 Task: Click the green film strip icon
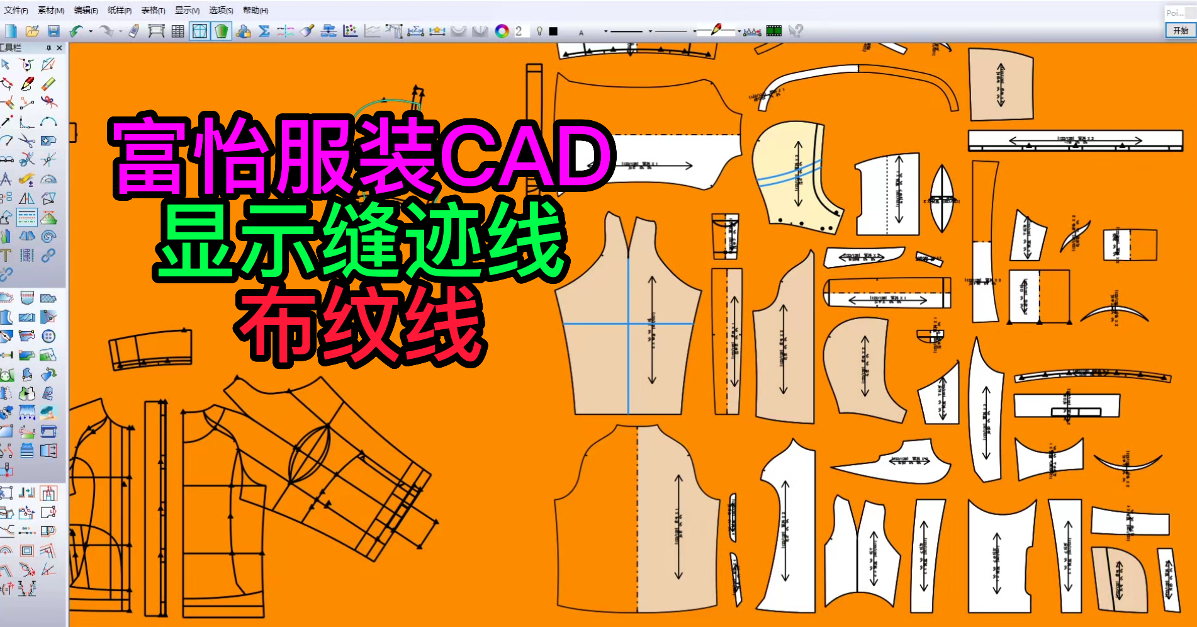point(774,31)
